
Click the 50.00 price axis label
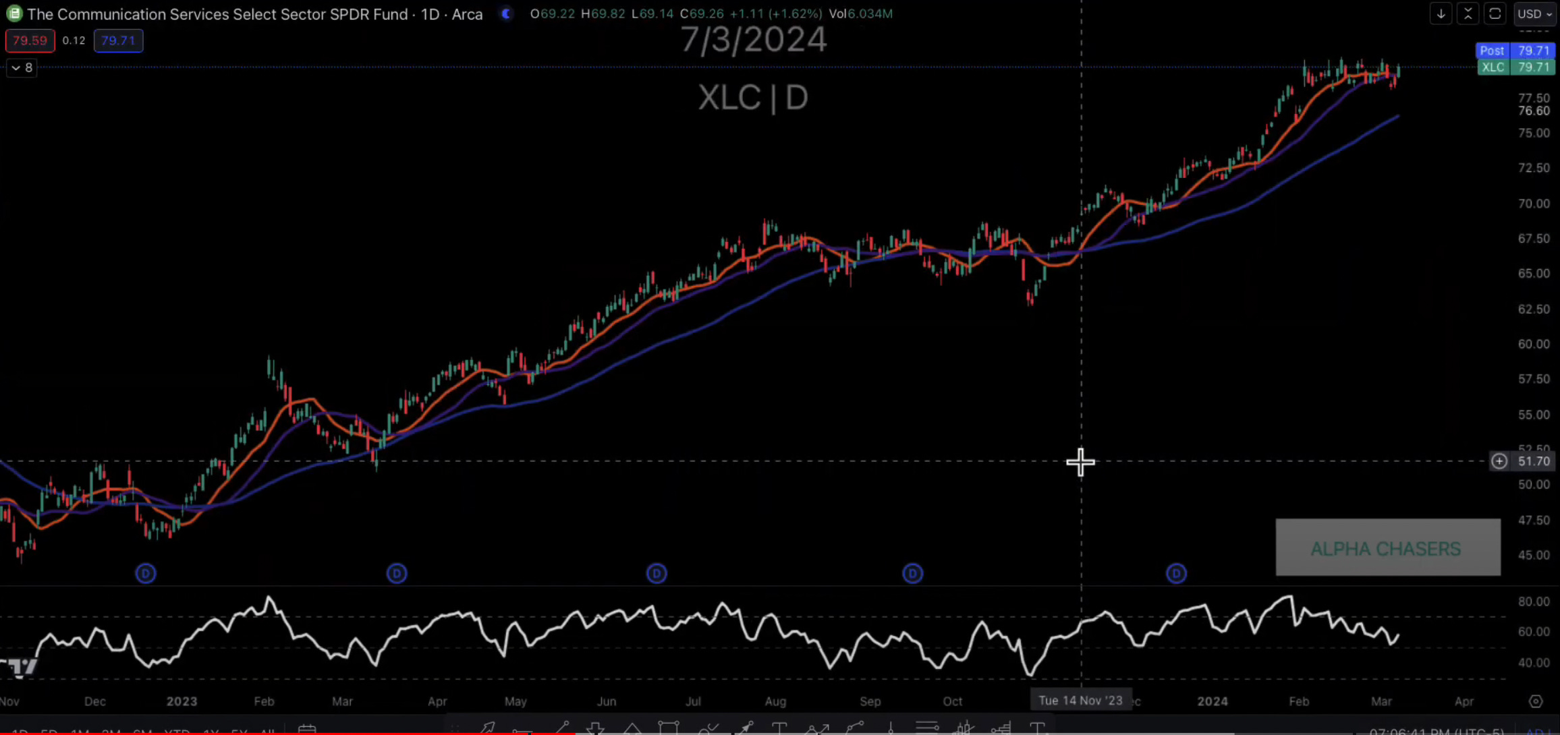click(1534, 485)
